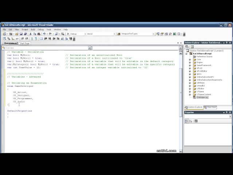Click the Save All icon

25,34
